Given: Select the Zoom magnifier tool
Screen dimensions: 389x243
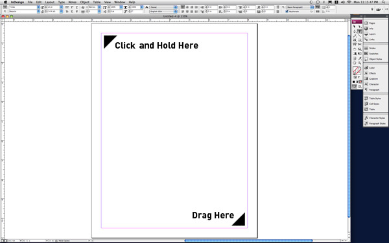Looking at the screenshot, I should pos(359,63).
